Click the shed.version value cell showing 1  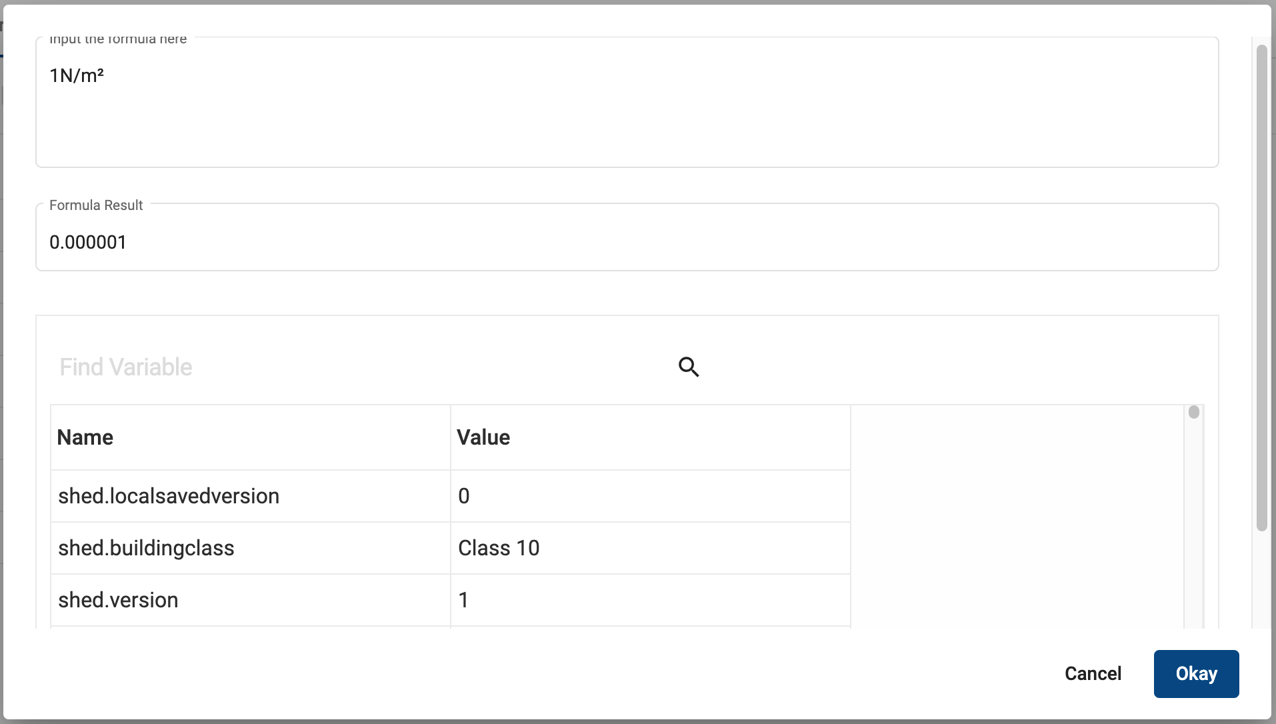[x=464, y=600]
